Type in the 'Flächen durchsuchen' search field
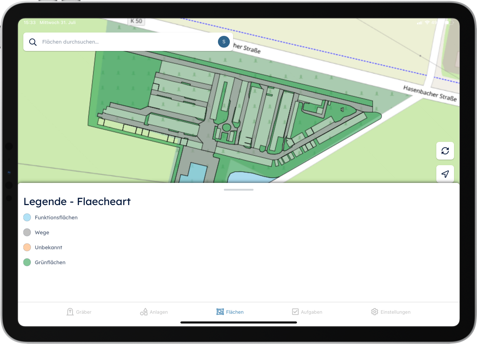This screenshot has height=344, width=477. coord(126,42)
